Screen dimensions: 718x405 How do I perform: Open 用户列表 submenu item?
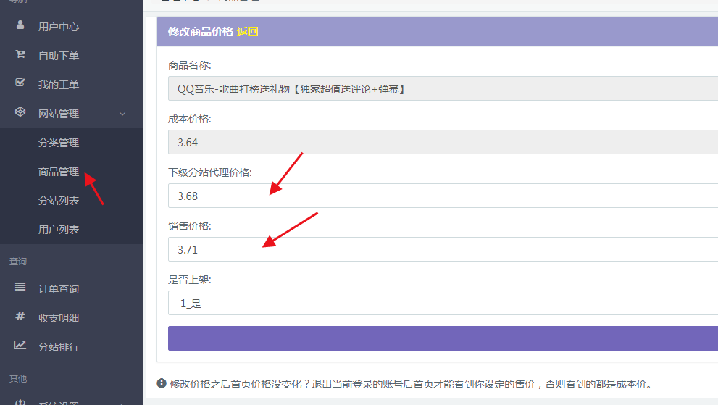[59, 230]
